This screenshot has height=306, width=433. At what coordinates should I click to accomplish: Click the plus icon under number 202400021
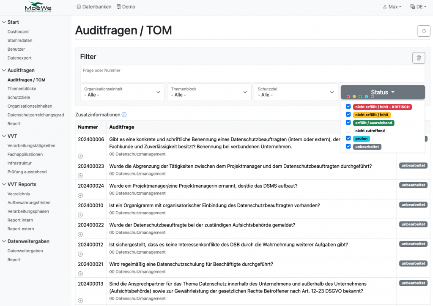[x=80, y=273]
